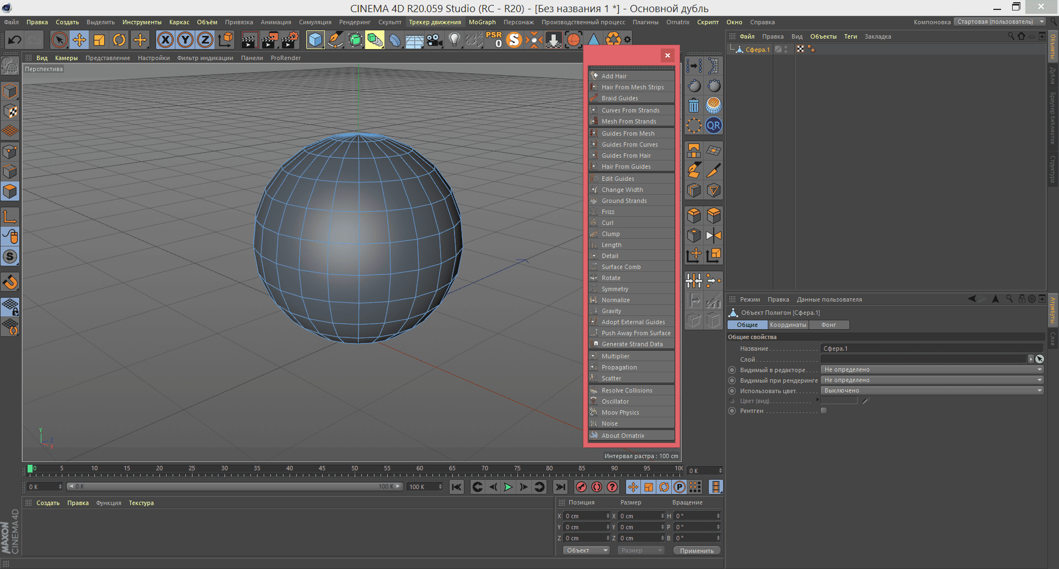1059x569 pixels.
Task: Jump to the animation end
Action: pos(560,487)
